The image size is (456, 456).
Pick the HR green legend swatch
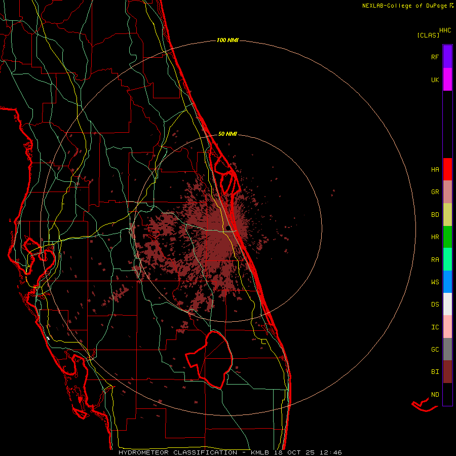click(447, 237)
